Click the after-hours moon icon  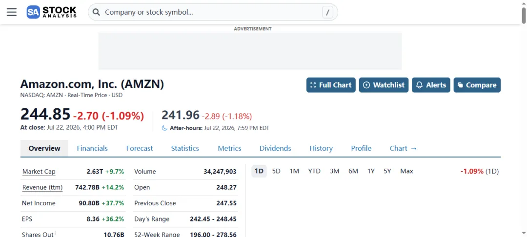click(164, 128)
